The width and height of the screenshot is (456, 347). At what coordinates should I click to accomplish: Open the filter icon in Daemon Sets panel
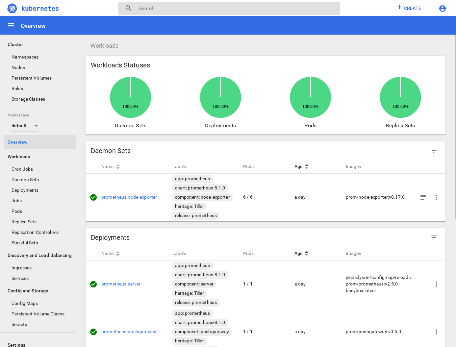(x=434, y=151)
